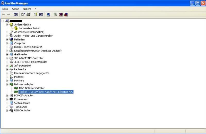Screen dimensions: 206x134
Task: Collapse the Andere Geräte node
Action: click(x=7, y=24)
